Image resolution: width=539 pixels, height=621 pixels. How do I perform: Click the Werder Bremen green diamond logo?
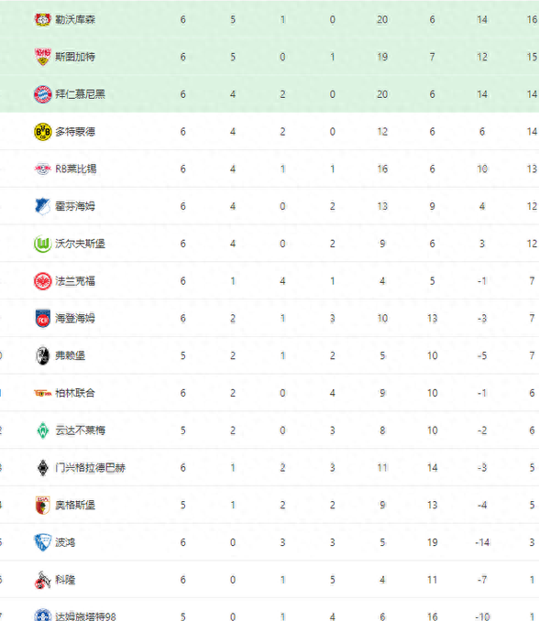coord(42,430)
